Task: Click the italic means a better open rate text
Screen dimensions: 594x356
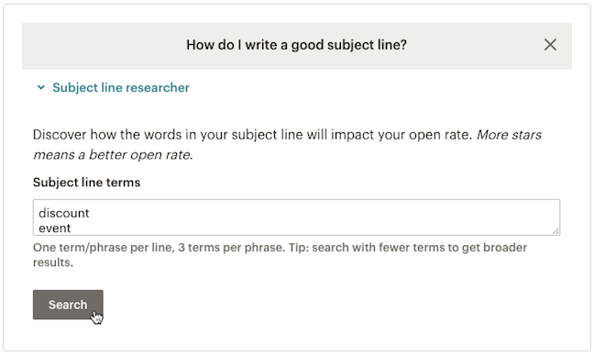Action: point(113,155)
